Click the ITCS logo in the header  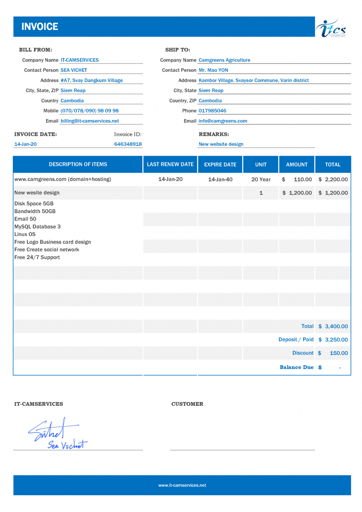tap(331, 28)
